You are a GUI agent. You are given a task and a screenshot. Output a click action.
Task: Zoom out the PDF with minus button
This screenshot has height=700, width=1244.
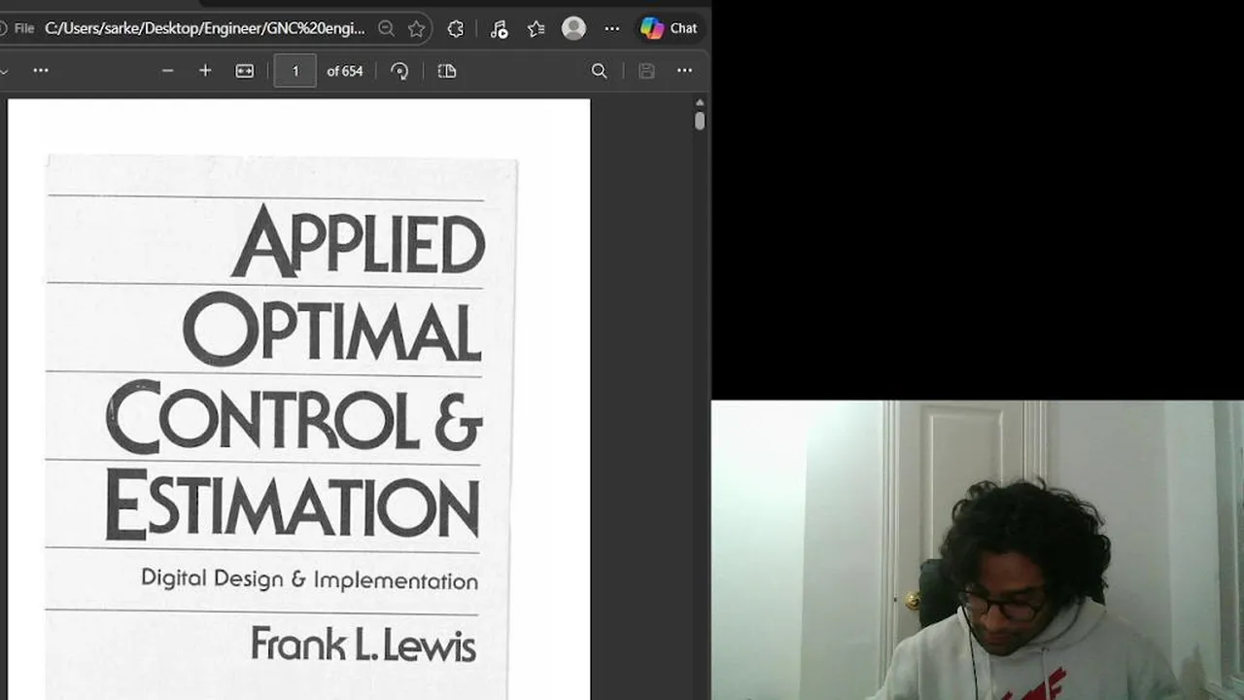tap(167, 71)
